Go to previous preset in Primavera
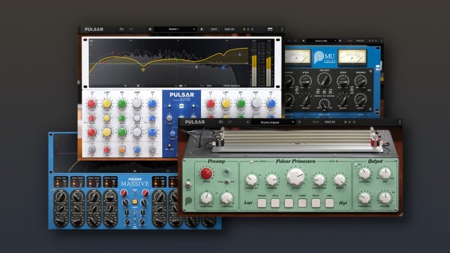This screenshot has width=450, height=253. (247, 122)
